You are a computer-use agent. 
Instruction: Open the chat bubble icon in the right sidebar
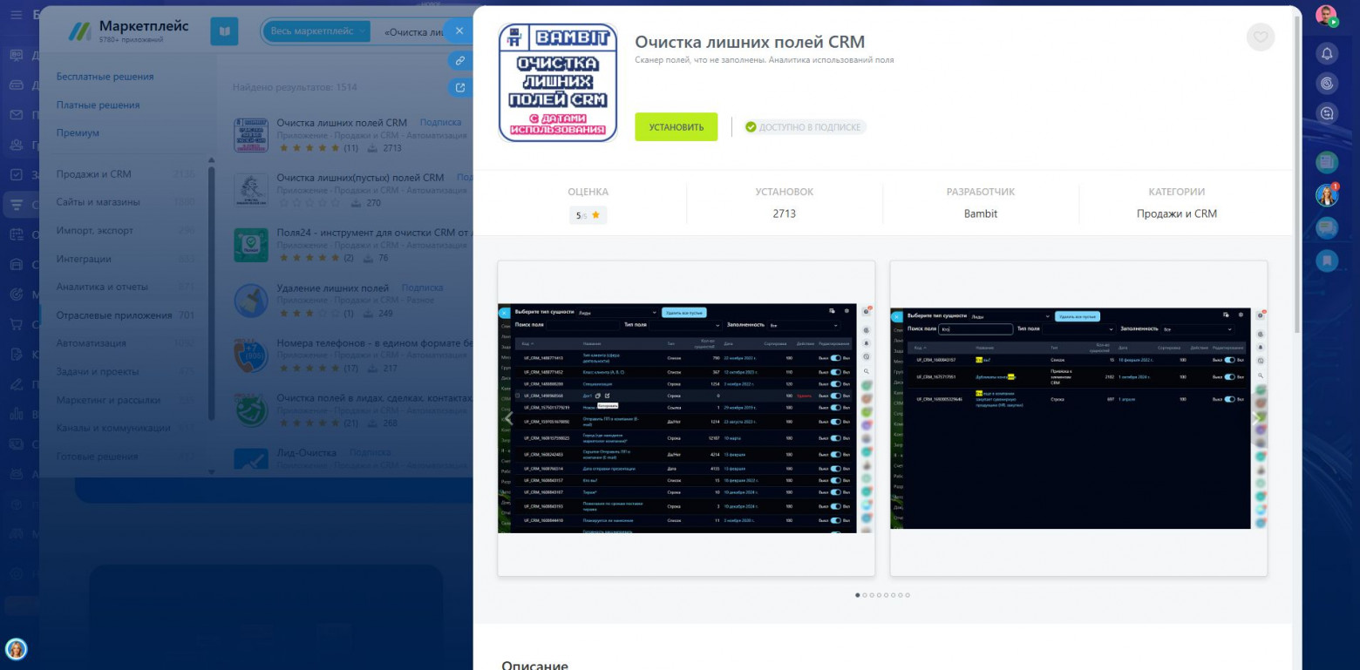(1327, 112)
